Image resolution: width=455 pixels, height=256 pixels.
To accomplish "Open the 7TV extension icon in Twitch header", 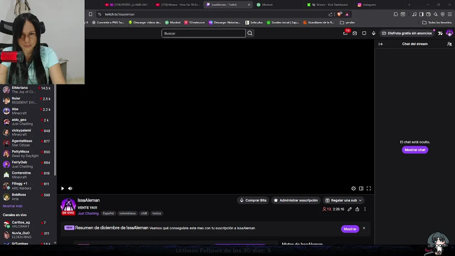I will pyautogui.click(x=440, y=33).
